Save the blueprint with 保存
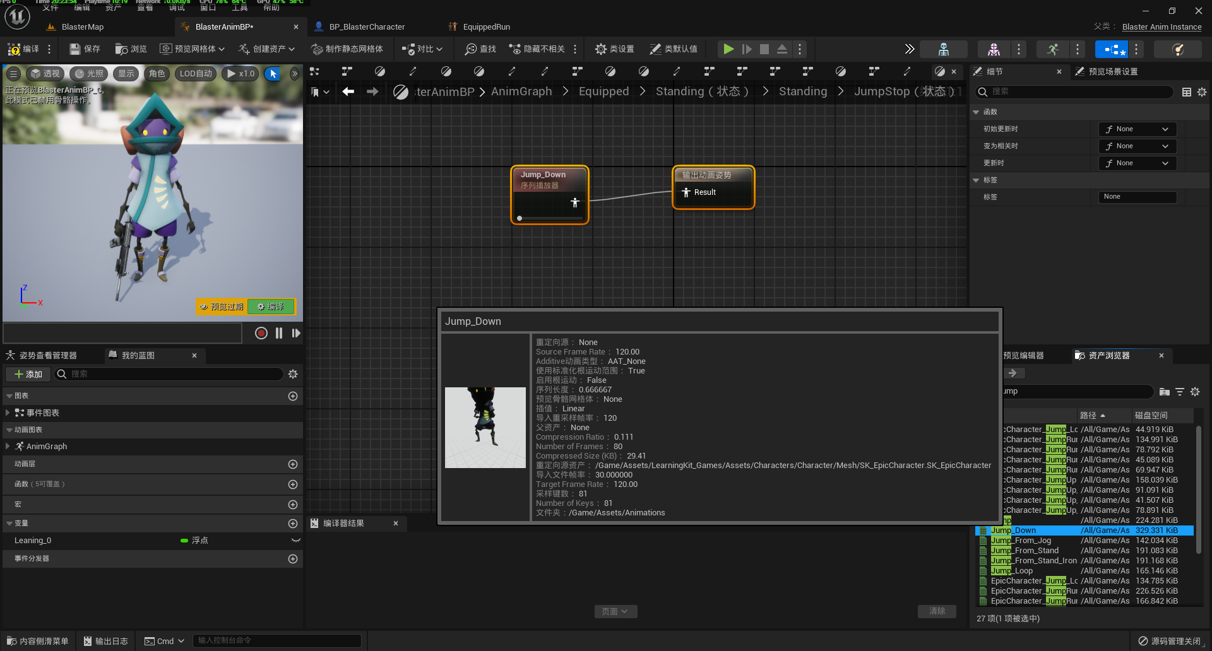The image size is (1212, 651). tap(85, 49)
